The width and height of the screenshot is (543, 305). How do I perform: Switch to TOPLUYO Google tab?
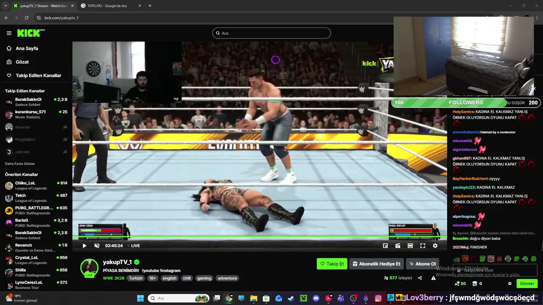(109, 6)
